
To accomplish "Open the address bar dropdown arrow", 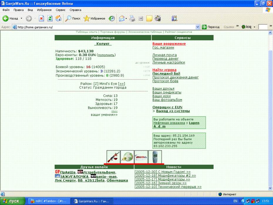I will tap(198, 27).
